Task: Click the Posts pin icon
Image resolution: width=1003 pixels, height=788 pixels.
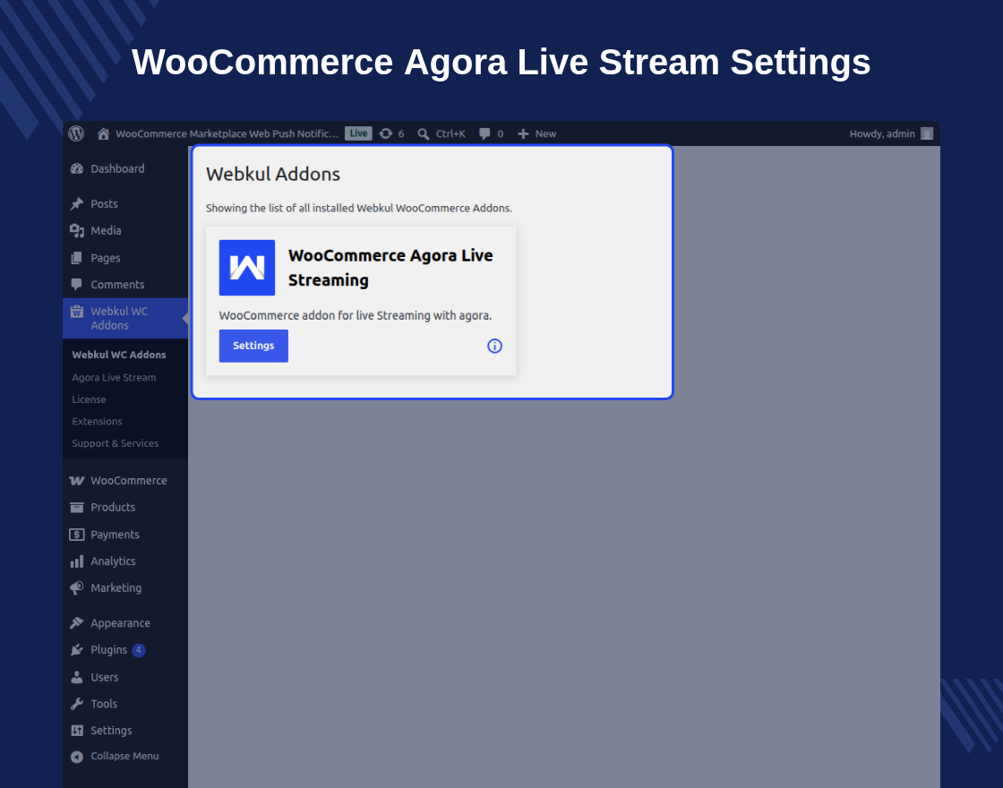Action: click(77, 204)
